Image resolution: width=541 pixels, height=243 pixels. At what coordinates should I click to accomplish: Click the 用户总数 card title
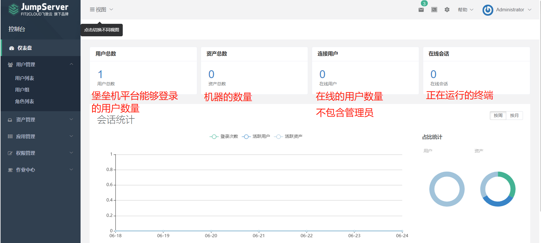[x=106, y=54]
